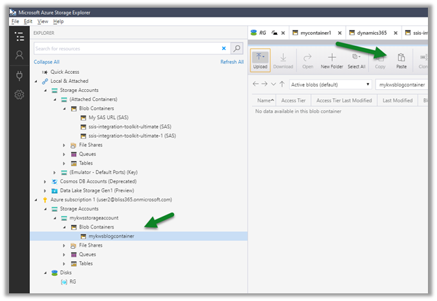Select mykwsblogcontainer in the tree
The height and width of the screenshot is (301, 437).
111,236
